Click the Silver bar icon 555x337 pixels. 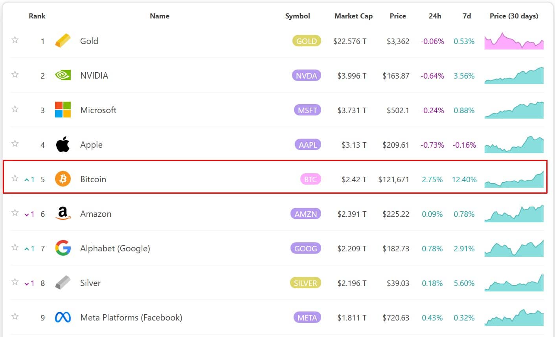click(63, 283)
